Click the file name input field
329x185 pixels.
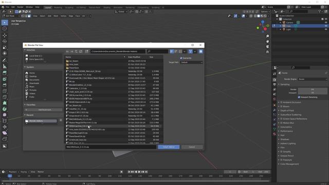pyautogui.click(x=111, y=147)
